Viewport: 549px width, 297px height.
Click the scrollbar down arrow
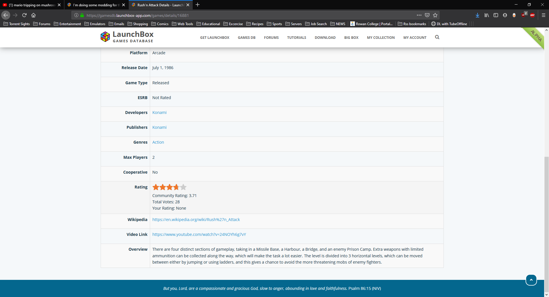[546, 294]
